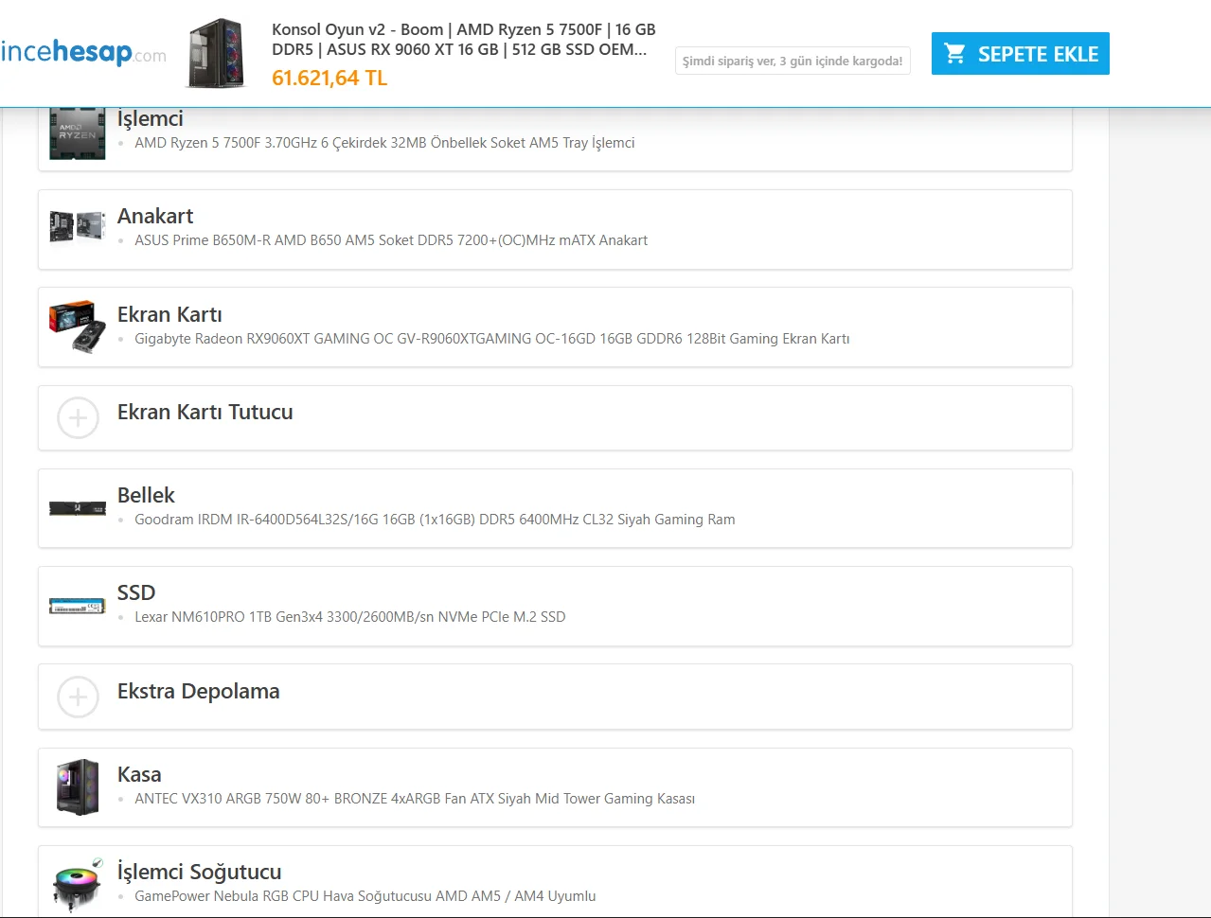Click the GamePower RGB cooler image
Screen dimensions: 1211x918
point(78,885)
